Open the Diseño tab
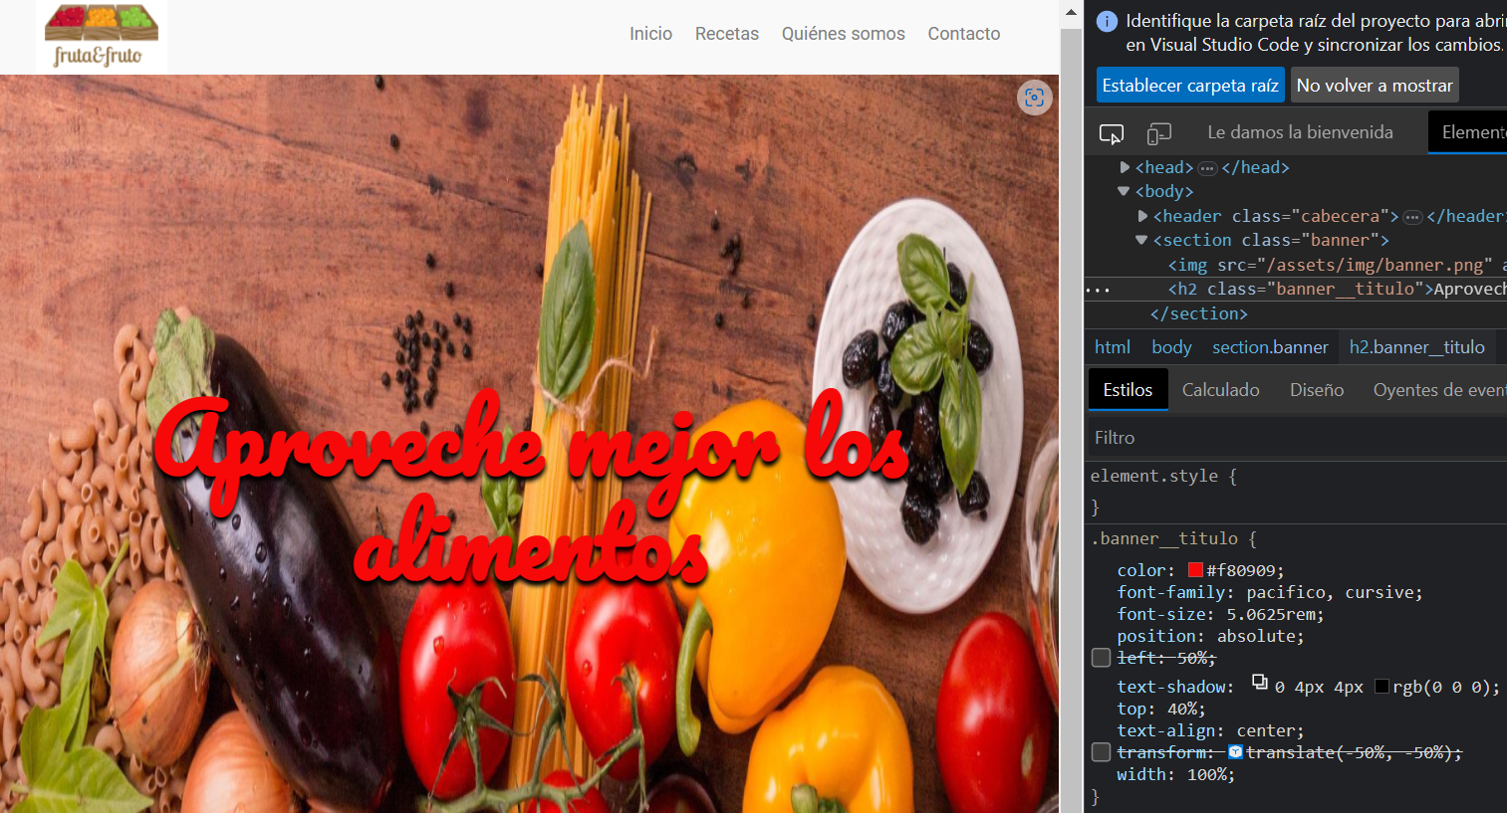The height and width of the screenshot is (813, 1507). (x=1317, y=390)
